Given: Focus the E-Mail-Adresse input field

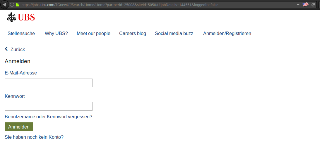Looking at the screenshot, I should pos(49,83).
